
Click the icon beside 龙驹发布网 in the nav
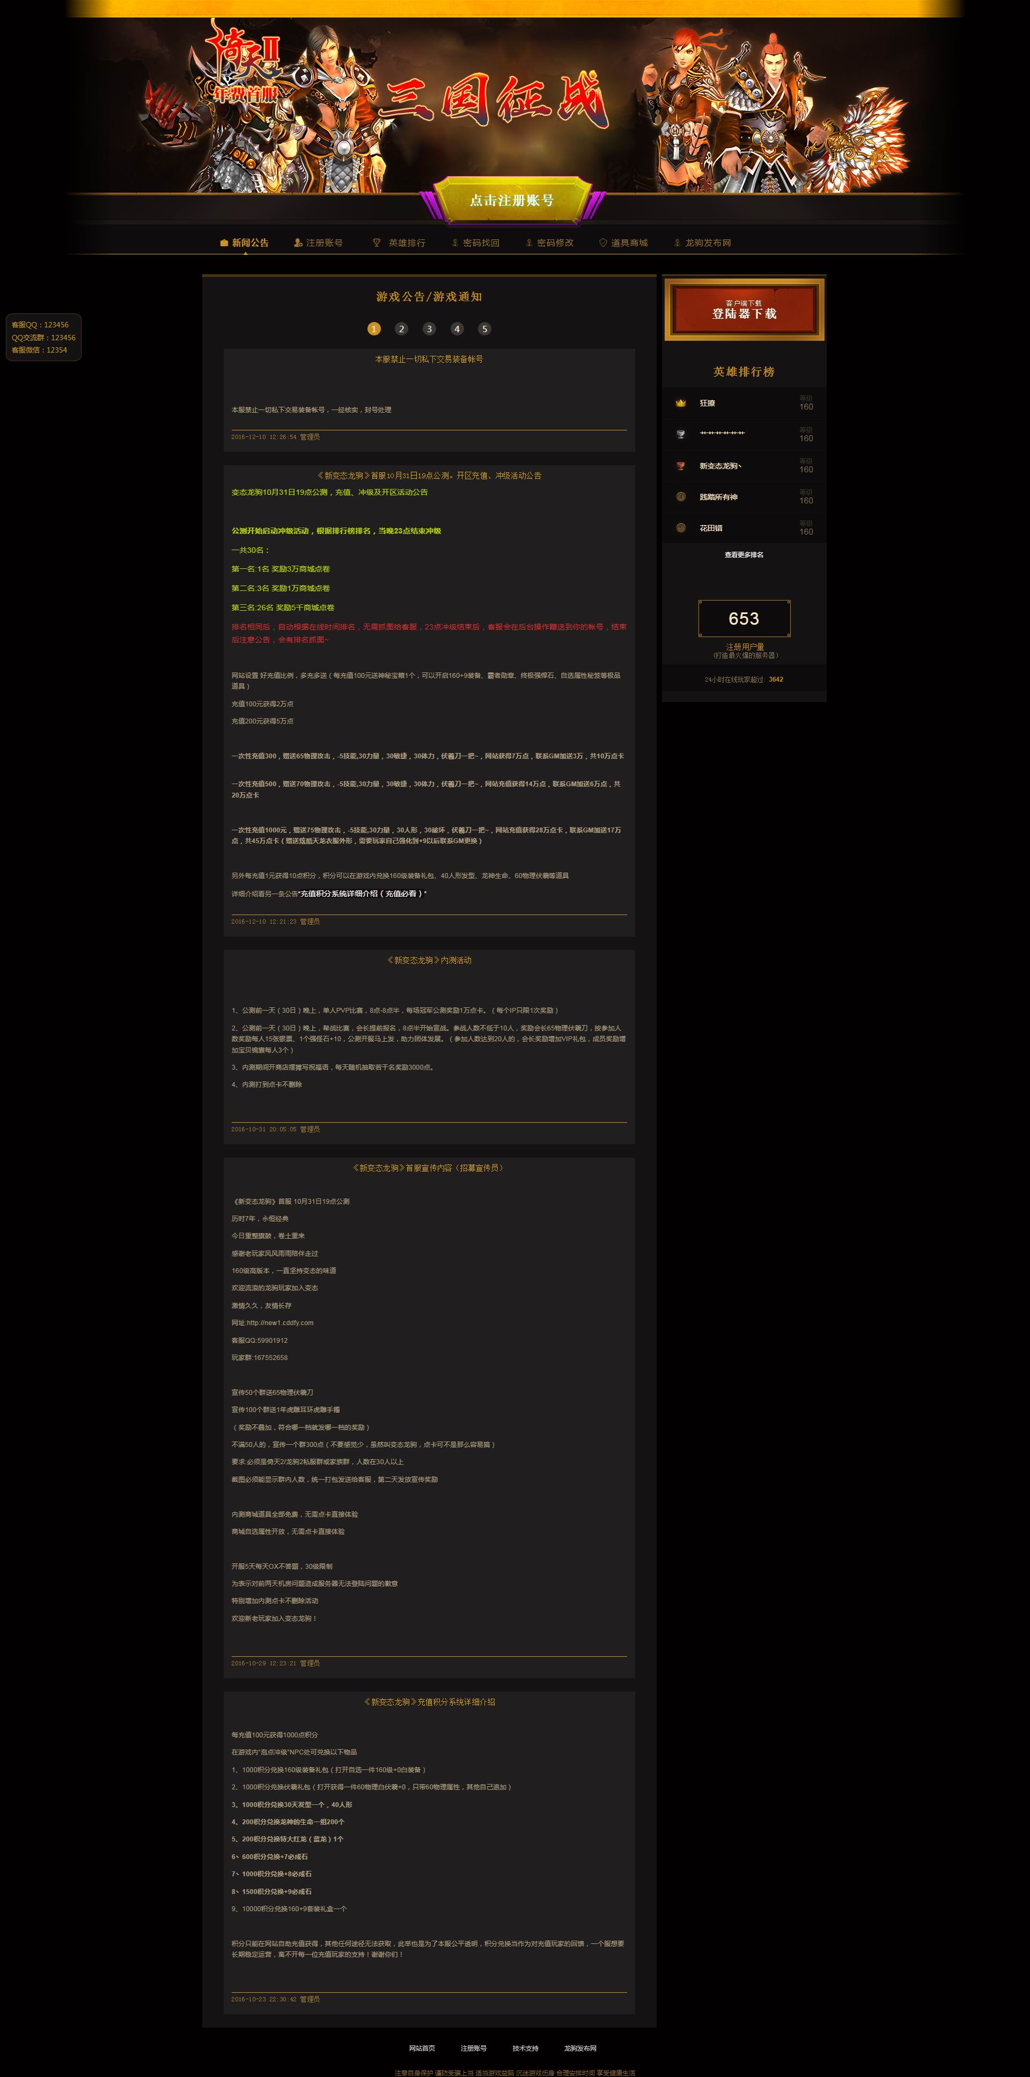click(677, 243)
